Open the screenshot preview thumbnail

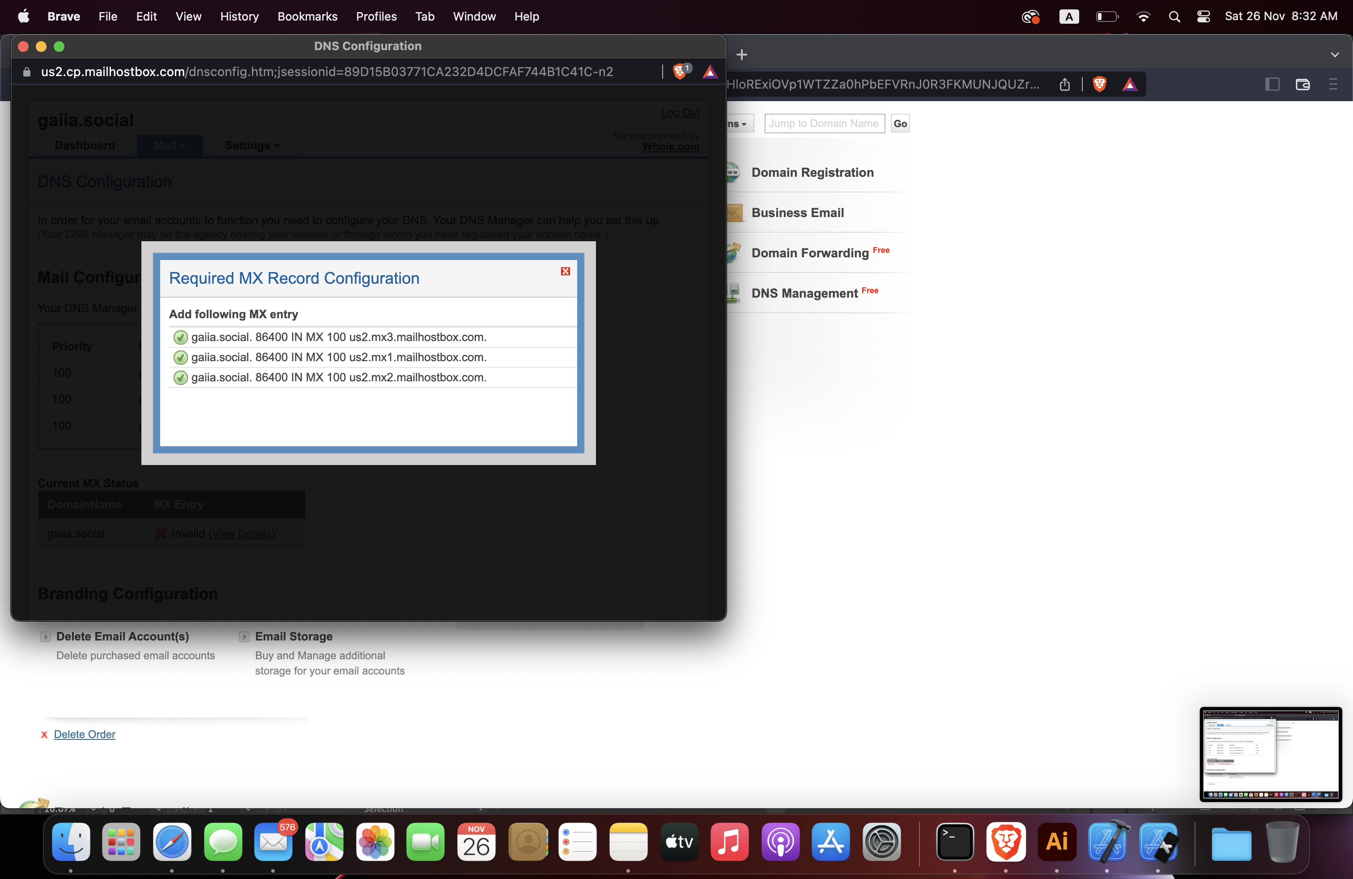pos(1271,754)
